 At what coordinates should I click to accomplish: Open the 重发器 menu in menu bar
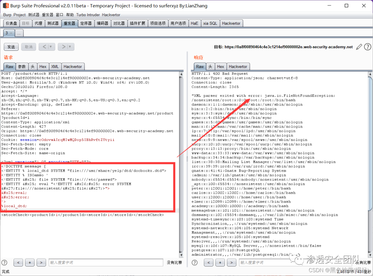pyautogui.click(x=48, y=15)
